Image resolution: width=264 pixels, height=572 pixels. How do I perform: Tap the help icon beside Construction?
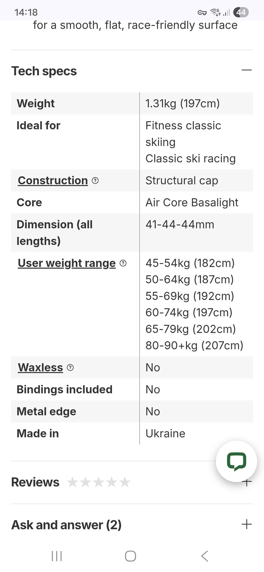[x=95, y=181]
